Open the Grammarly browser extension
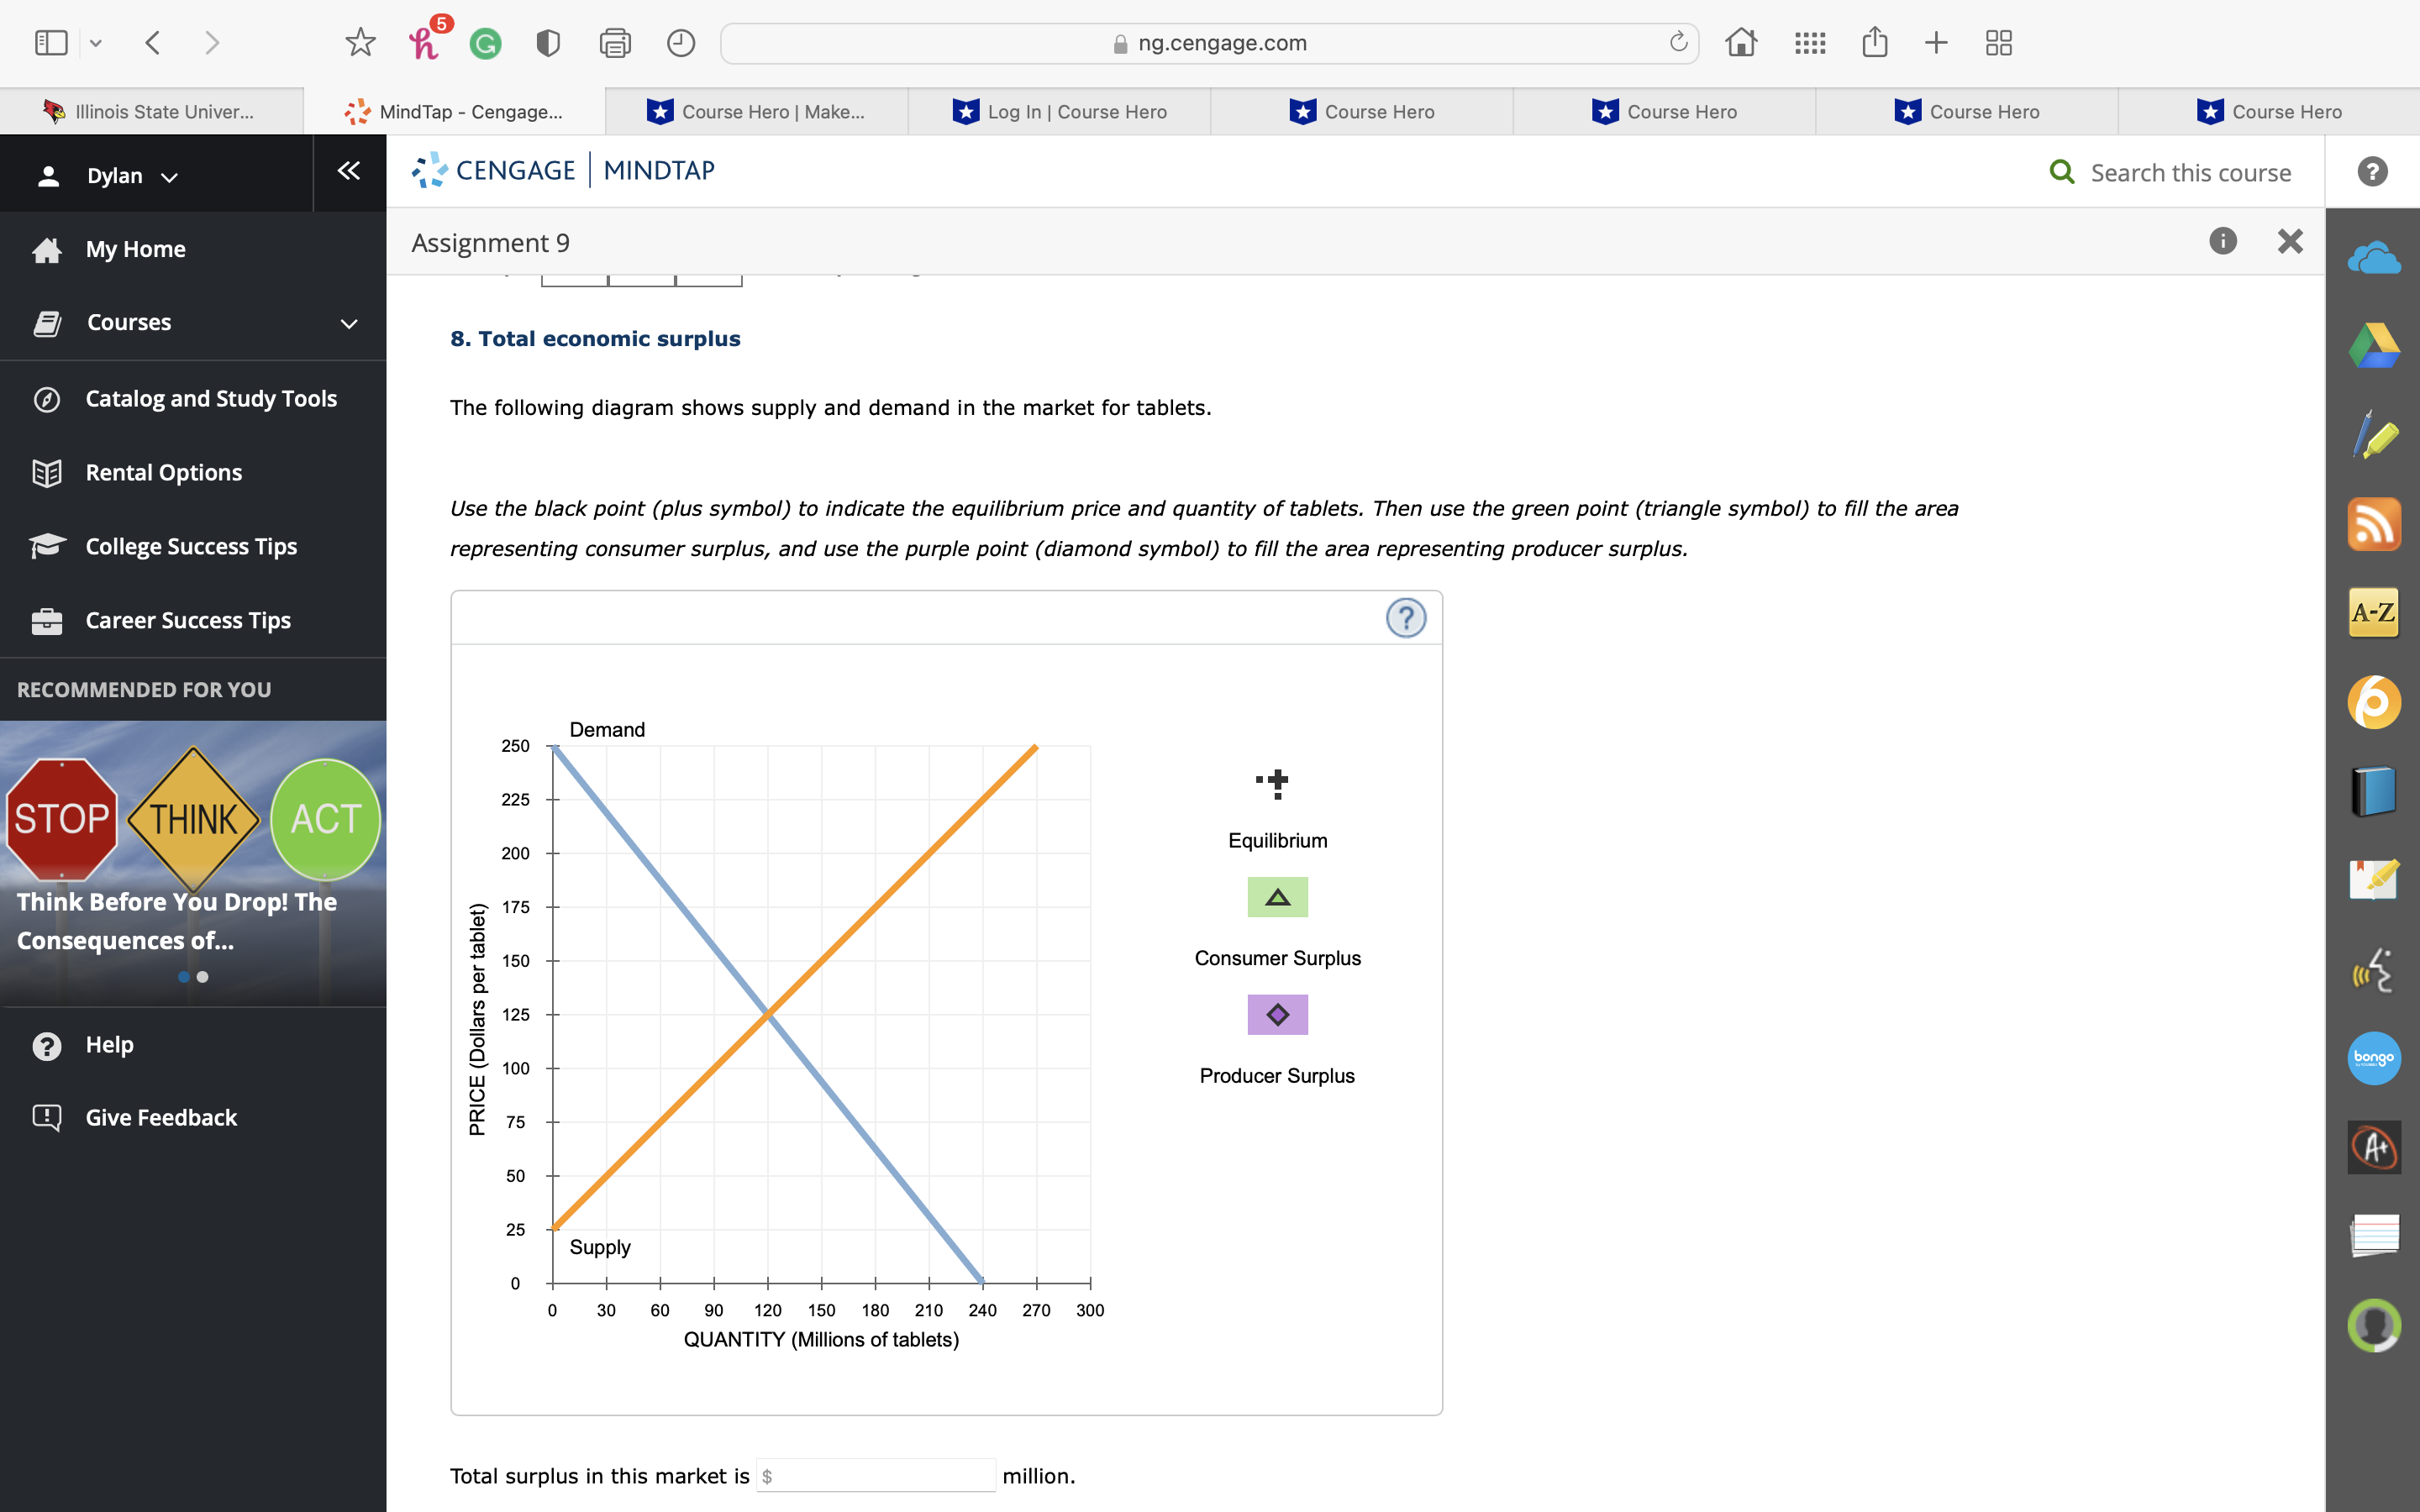This screenshot has width=2420, height=1512. [x=486, y=42]
